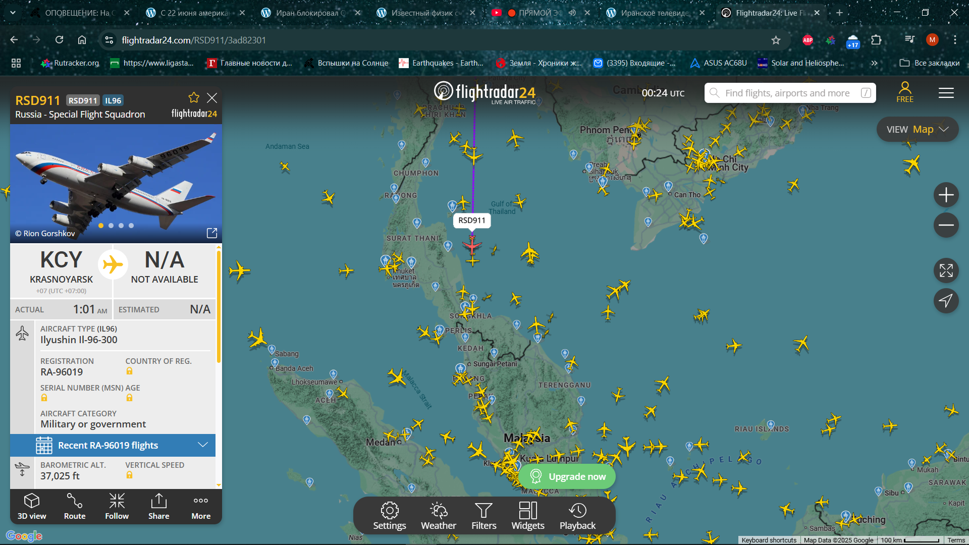
Task: Click the IL96 aircraft type badge
Action: tap(113, 100)
